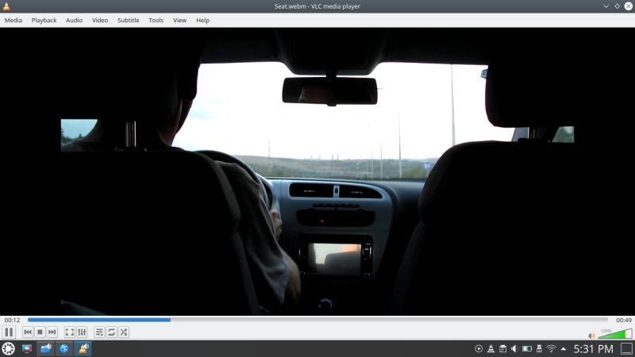The width and height of the screenshot is (635, 357).
Task: Open the KDE application launcher
Action: click(x=8, y=348)
